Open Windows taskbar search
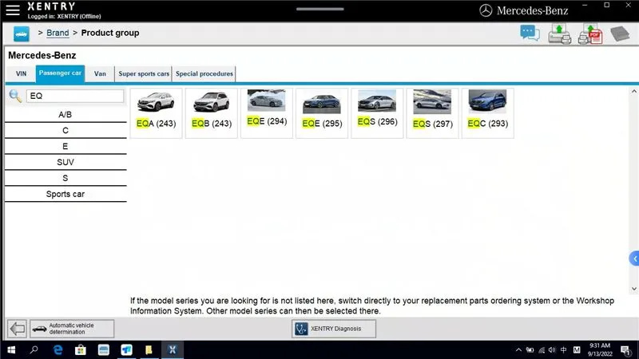639x359 pixels. click(34, 349)
